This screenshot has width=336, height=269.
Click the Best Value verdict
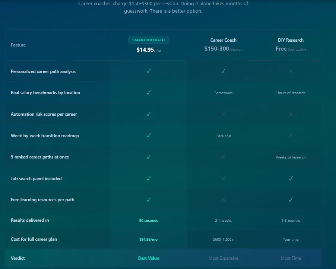coord(149,258)
